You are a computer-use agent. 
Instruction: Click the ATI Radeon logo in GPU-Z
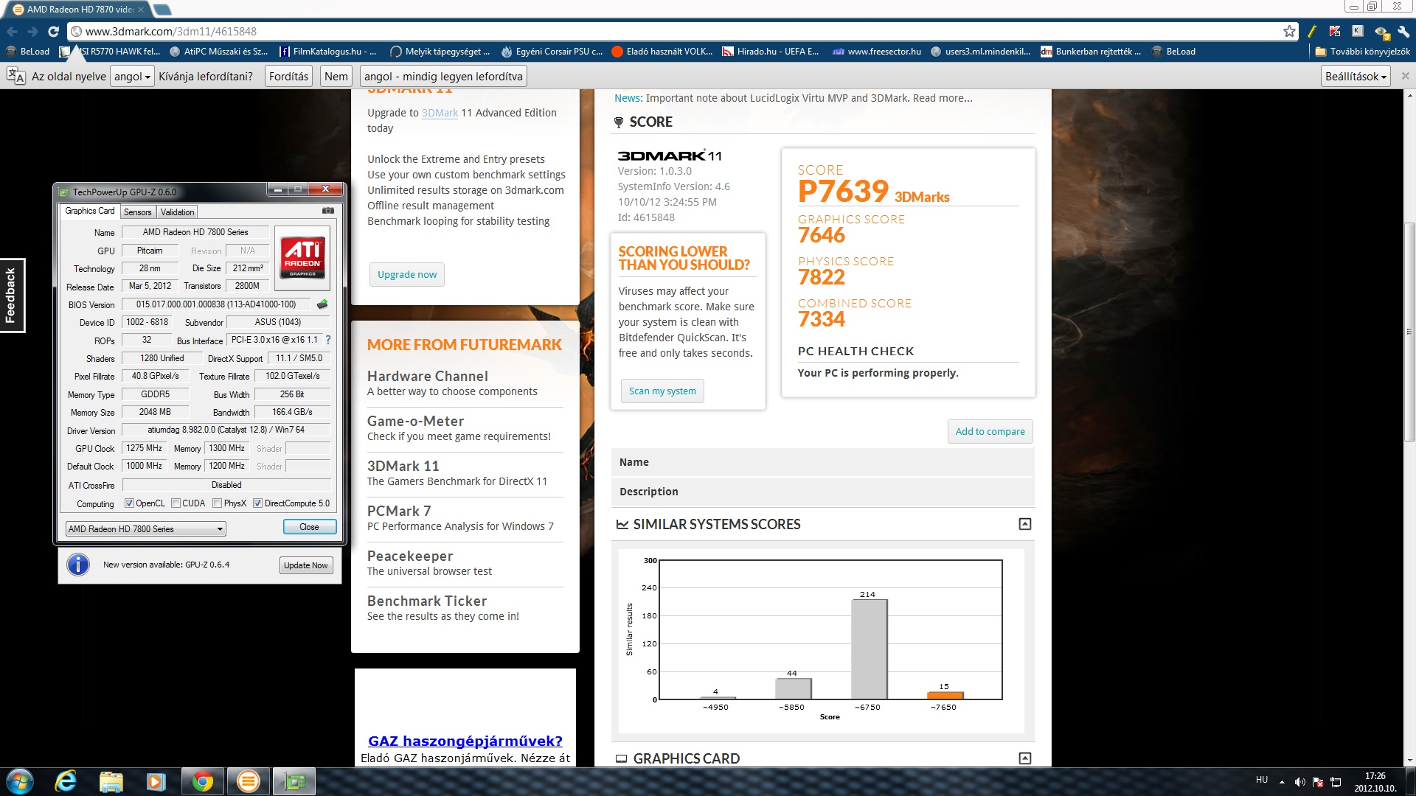pos(302,258)
